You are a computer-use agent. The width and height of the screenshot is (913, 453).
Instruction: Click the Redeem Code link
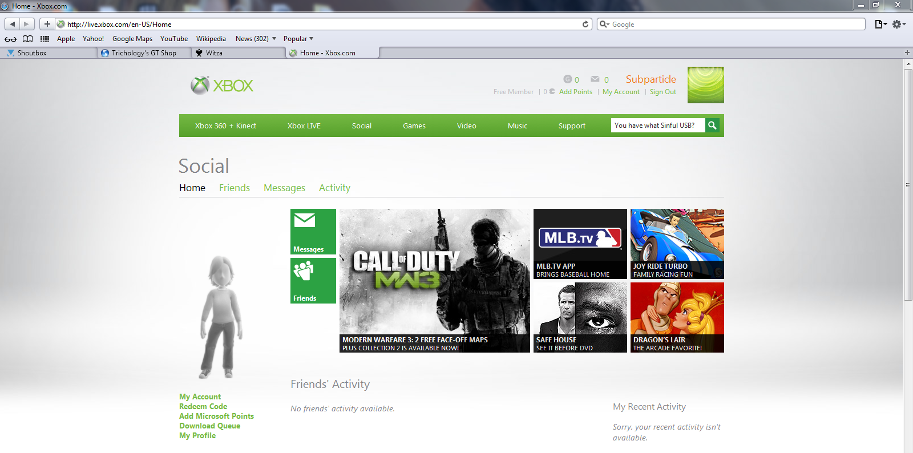pyautogui.click(x=203, y=406)
